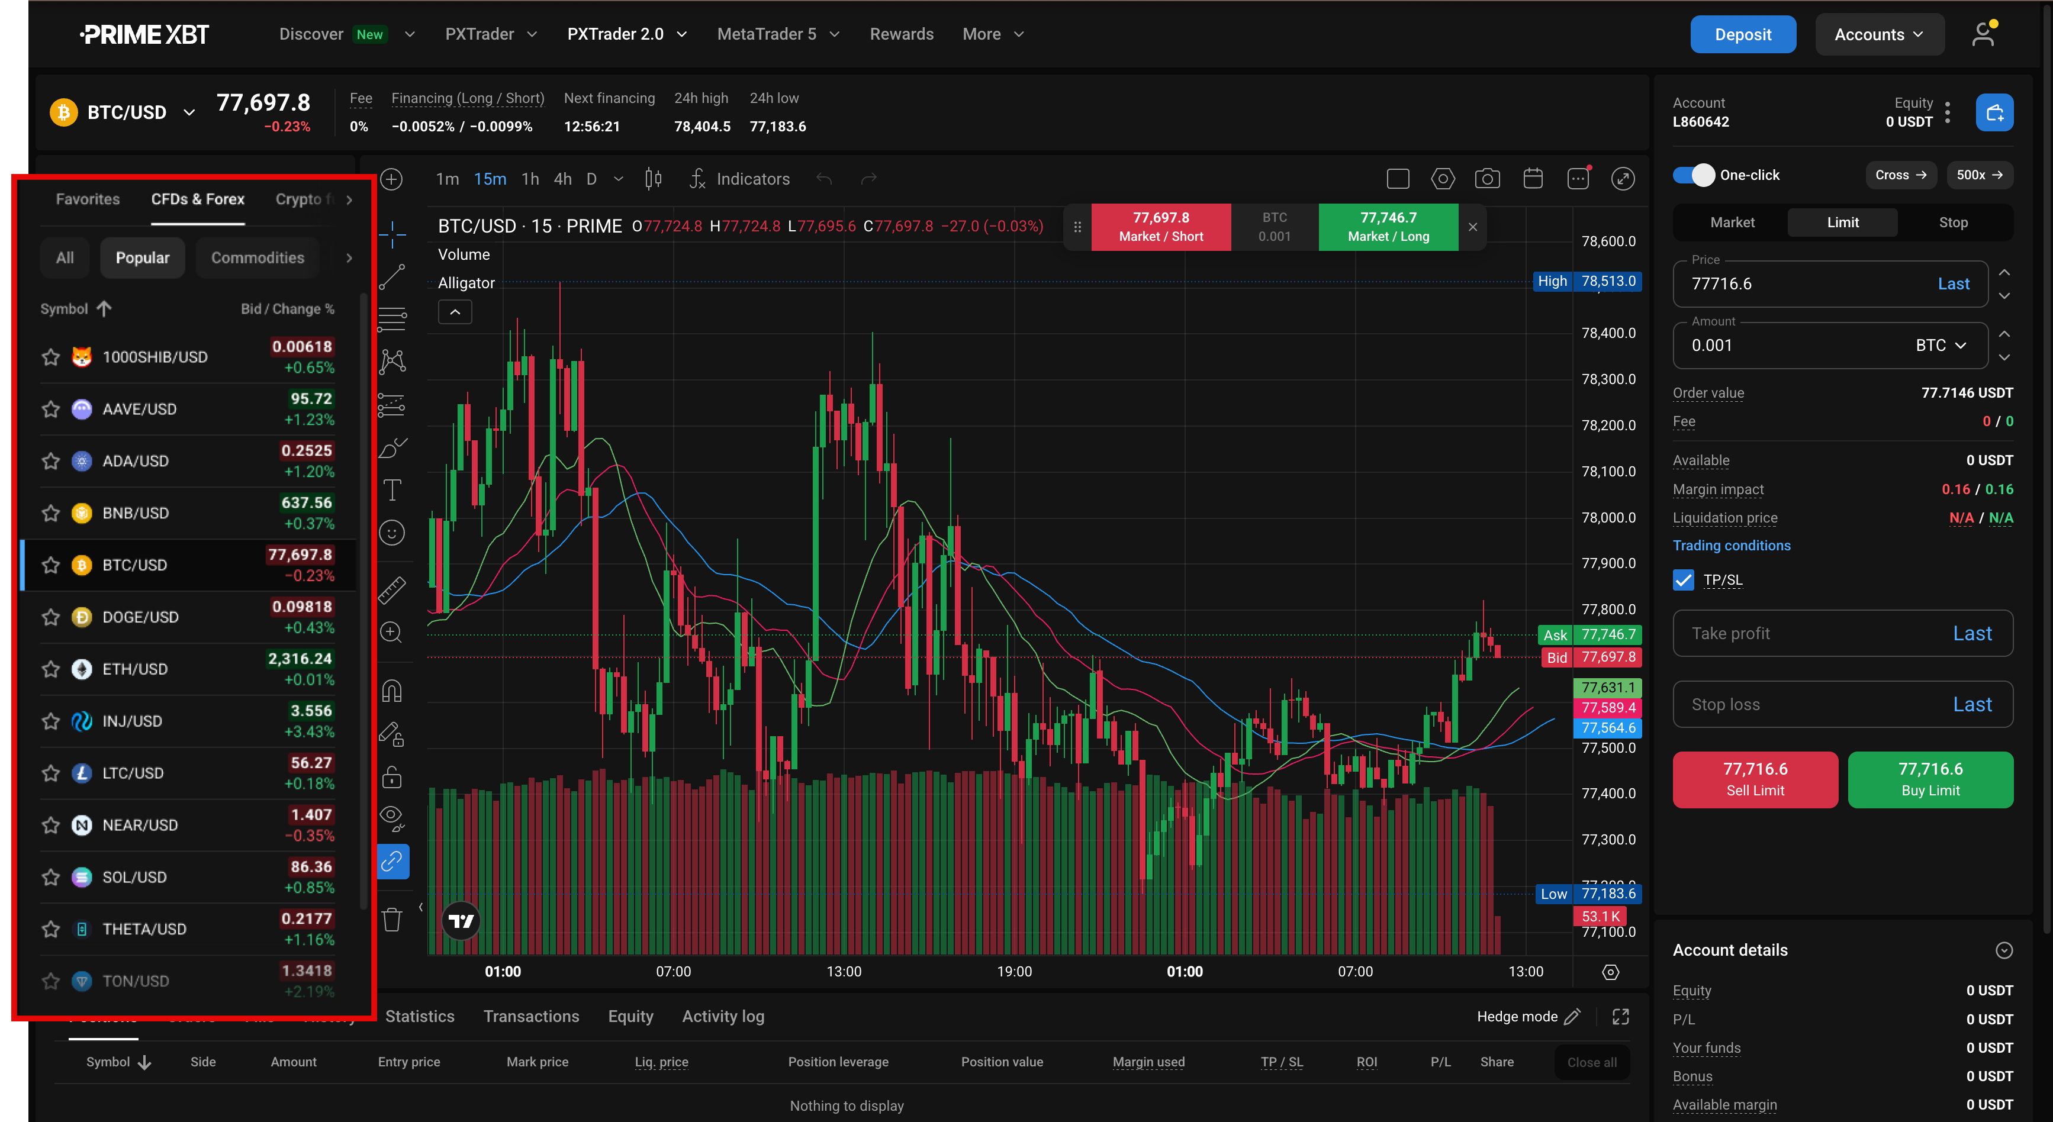The image size is (2053, 1122).
Task: Open the Amount BTC currency dropdown
Action: pos(1941,345)
